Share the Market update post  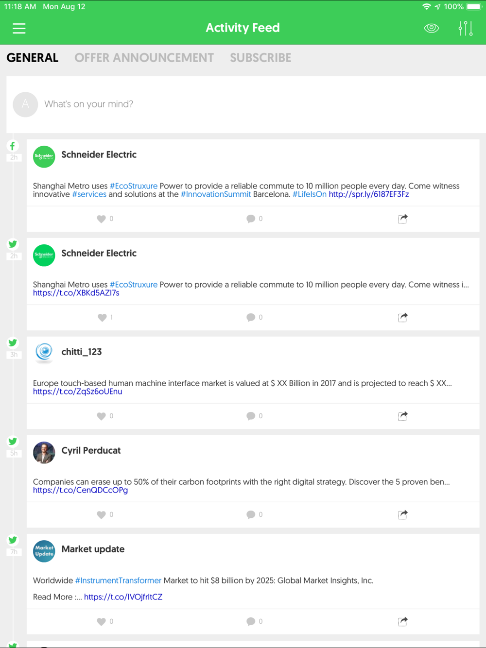pos(402,621)
